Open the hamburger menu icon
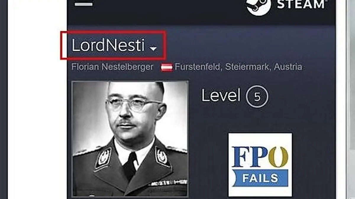 coord(83,4)
